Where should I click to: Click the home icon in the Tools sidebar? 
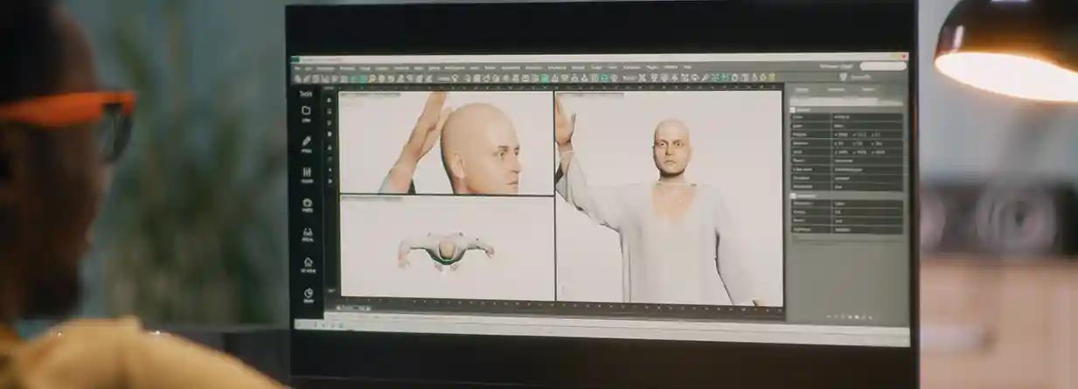[308, 261]
